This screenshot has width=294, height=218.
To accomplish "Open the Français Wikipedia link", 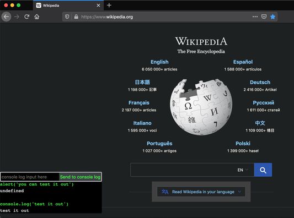I will coord(139,103).
